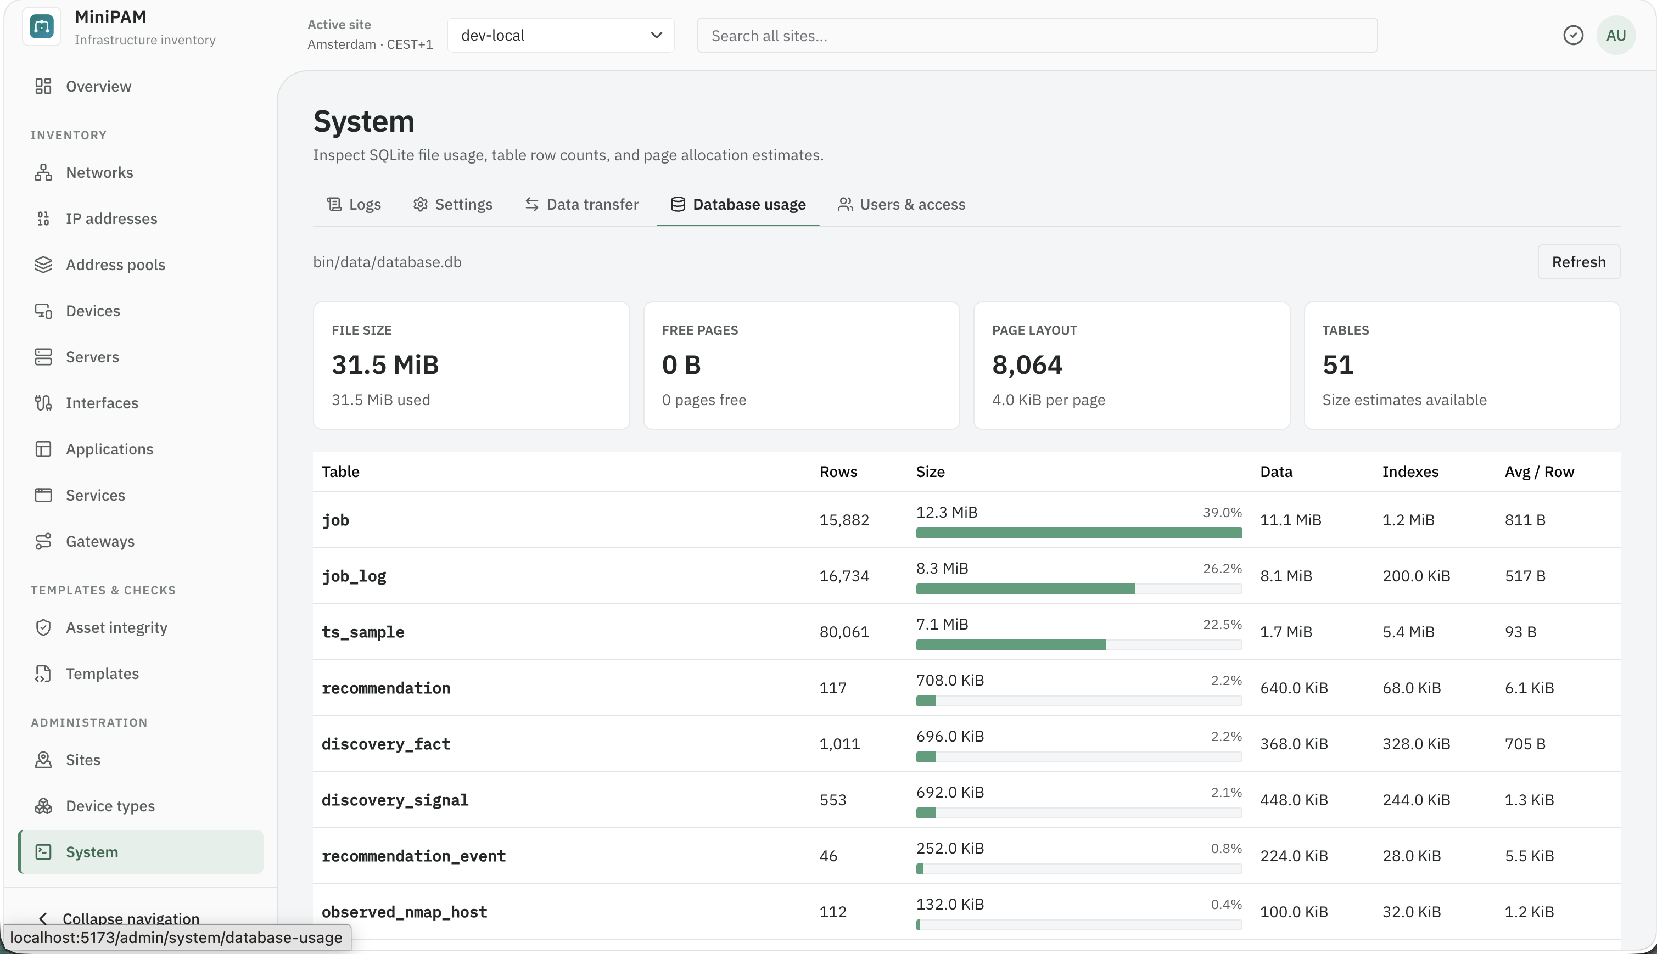Click the recommendation_event table name

pos(413,856)
